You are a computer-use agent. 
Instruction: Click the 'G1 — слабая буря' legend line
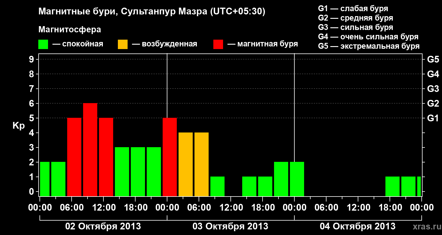click(353, 9)
